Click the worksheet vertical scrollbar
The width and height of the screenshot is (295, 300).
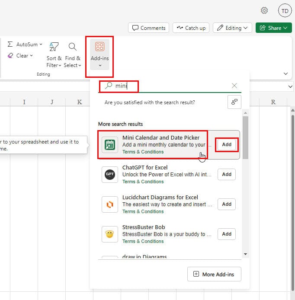tap(292, 203)
